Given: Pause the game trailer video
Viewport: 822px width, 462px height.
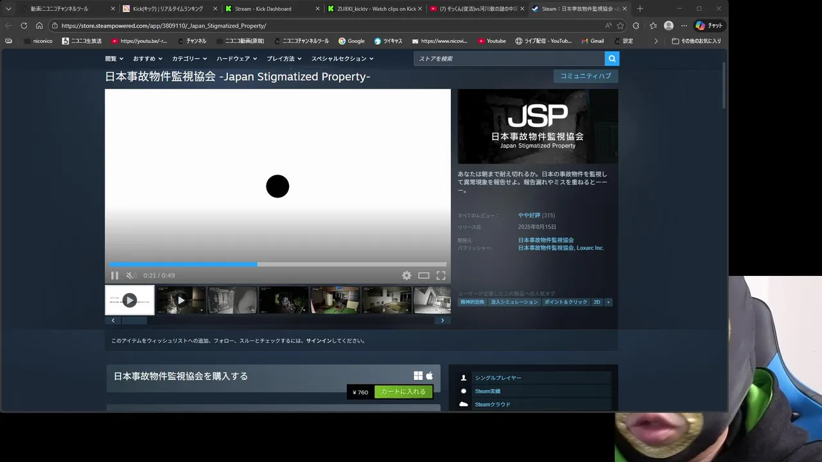Looking at the screenshot, I should [x=114, y=275].
